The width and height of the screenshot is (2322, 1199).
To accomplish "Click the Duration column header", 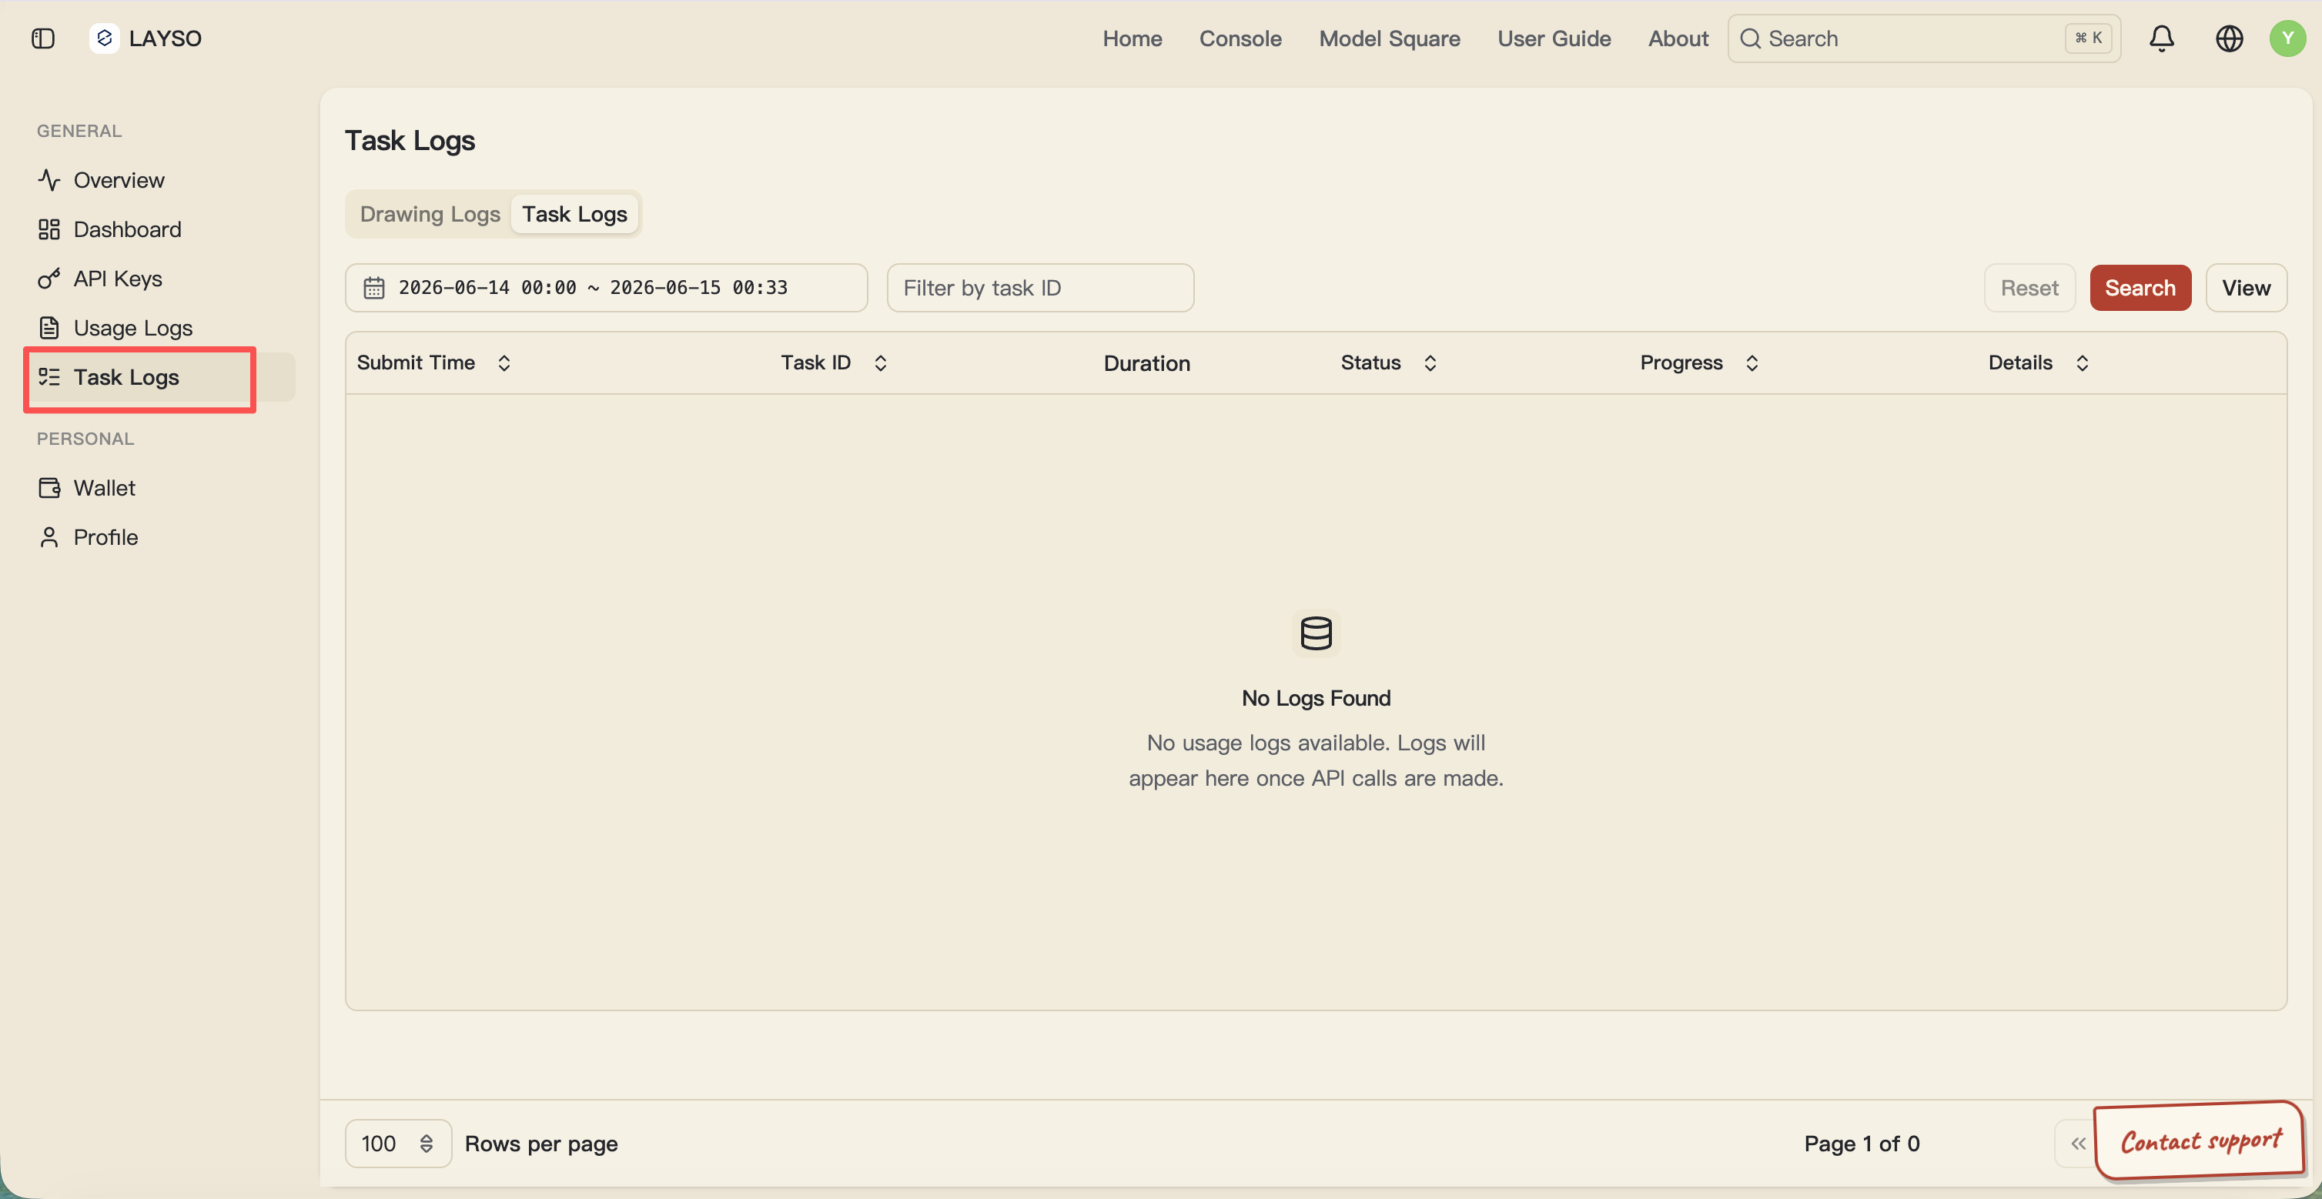I will tap(1146, 363).
